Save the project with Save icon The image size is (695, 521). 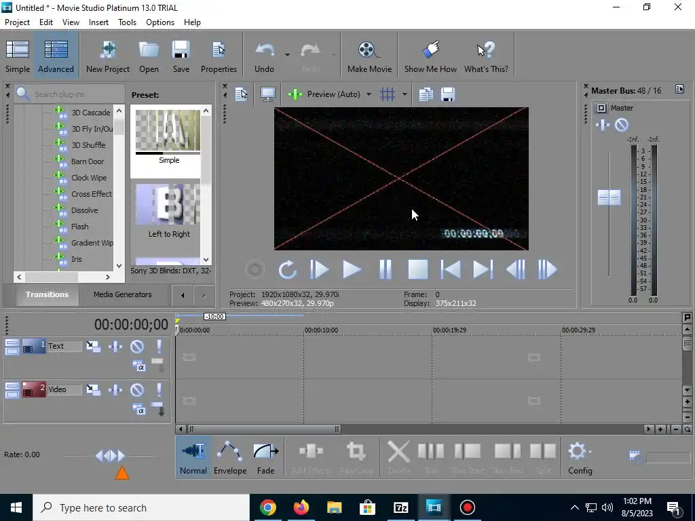[181, 56]
